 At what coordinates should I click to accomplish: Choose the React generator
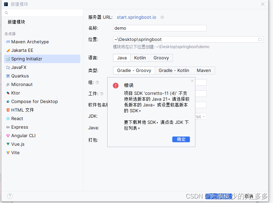click(x=42, y=119)
